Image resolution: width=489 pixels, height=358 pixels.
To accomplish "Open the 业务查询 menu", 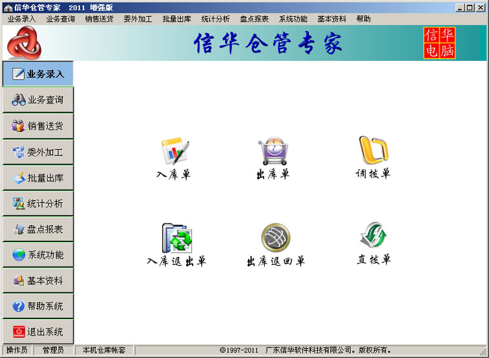I will click(61, 19).
